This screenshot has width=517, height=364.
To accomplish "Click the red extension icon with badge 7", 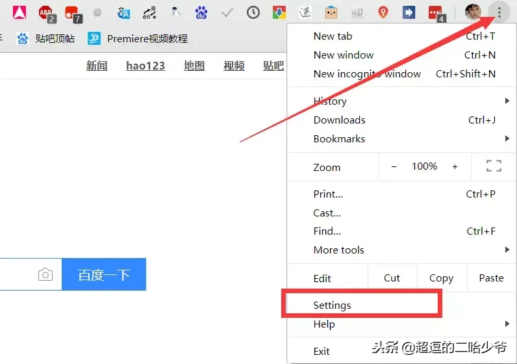I will [x=73, y=14].
